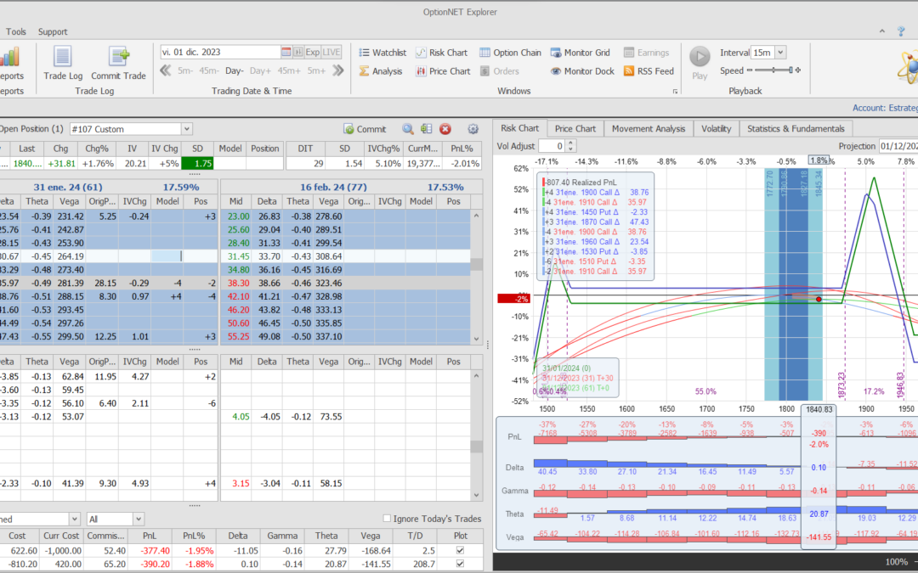This screenshot has width=918, height=573.
Task: Open the Support menu
Action: [x=53, y=31]
